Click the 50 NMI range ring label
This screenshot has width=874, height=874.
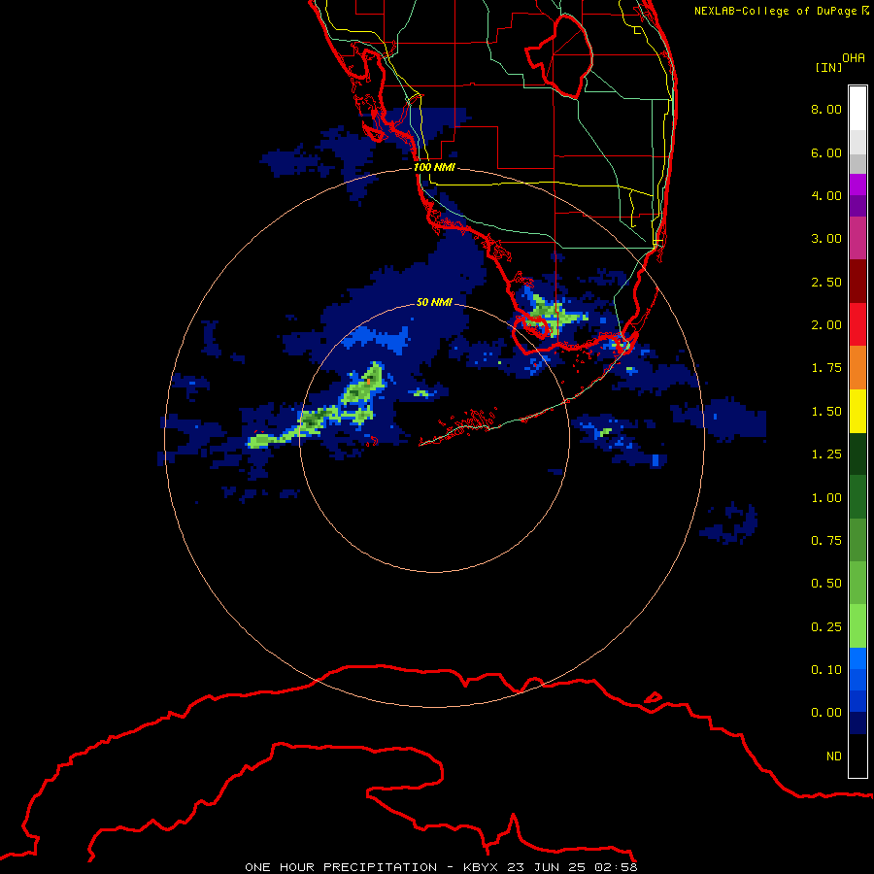[434, 302]
